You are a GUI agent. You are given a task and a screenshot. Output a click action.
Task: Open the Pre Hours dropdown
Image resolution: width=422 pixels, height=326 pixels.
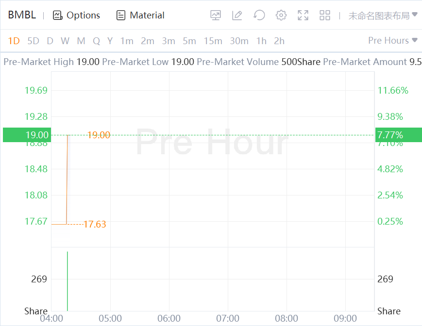393,40
